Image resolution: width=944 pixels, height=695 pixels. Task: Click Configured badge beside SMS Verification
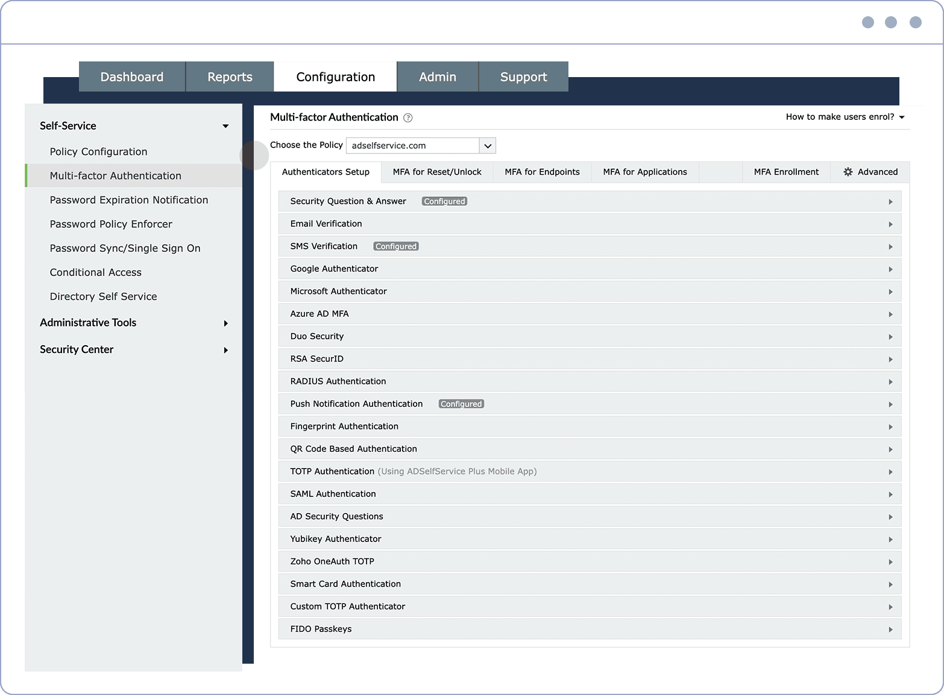coord(396,246)
